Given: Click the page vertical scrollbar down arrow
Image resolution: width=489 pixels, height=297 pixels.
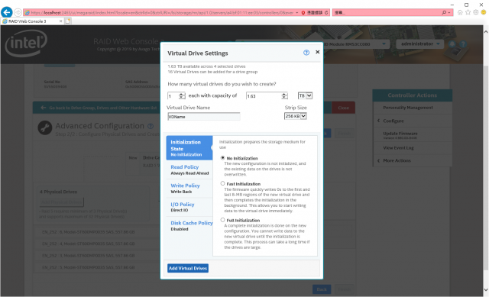Looking at the screenshot, I should [486, 290].
